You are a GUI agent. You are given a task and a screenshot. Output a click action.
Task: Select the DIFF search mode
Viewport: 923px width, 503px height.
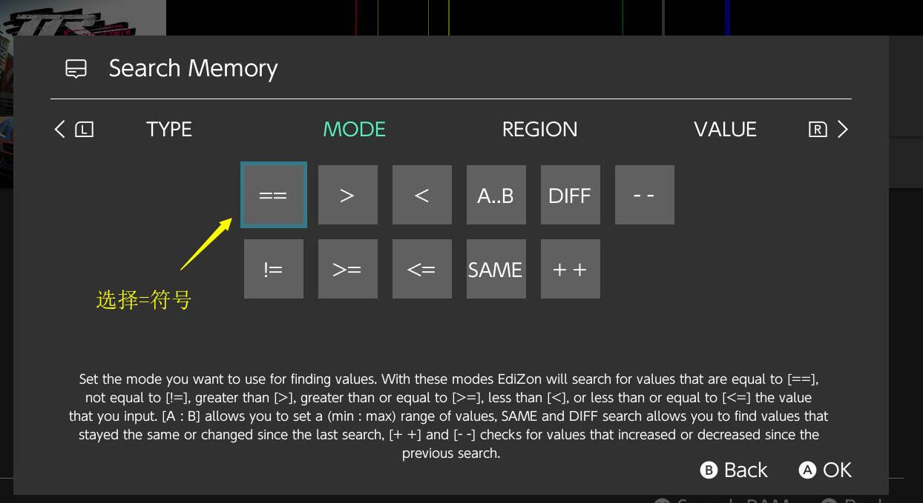[x=571, y=195]
